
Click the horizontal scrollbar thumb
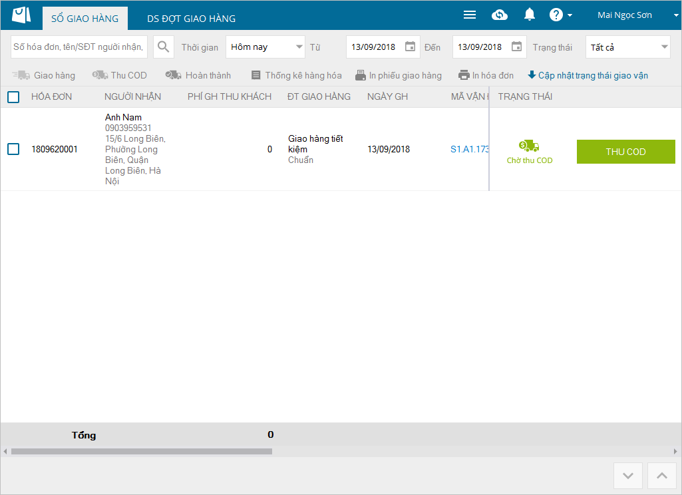142,452
